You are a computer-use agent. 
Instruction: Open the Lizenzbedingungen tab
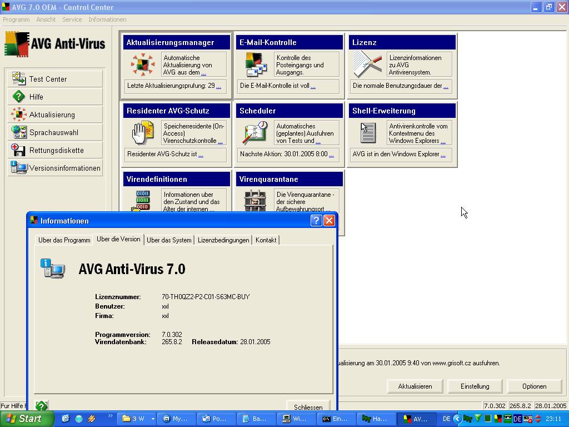coord(223,240)
